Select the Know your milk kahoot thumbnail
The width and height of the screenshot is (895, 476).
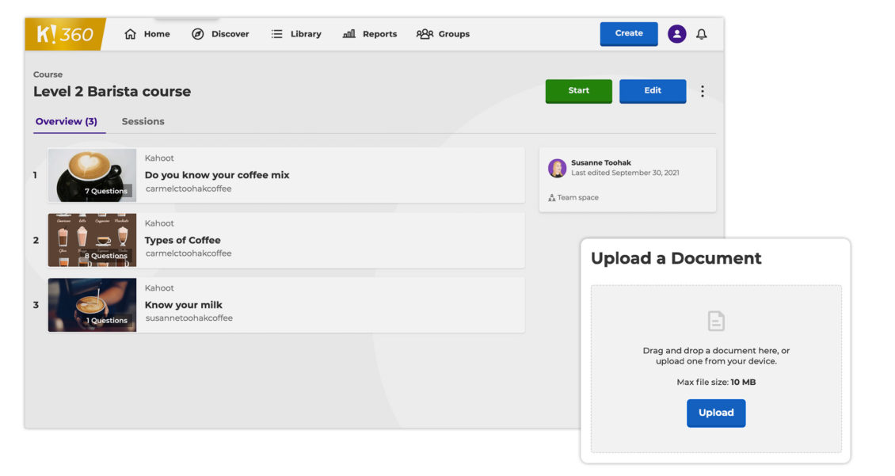92,305
